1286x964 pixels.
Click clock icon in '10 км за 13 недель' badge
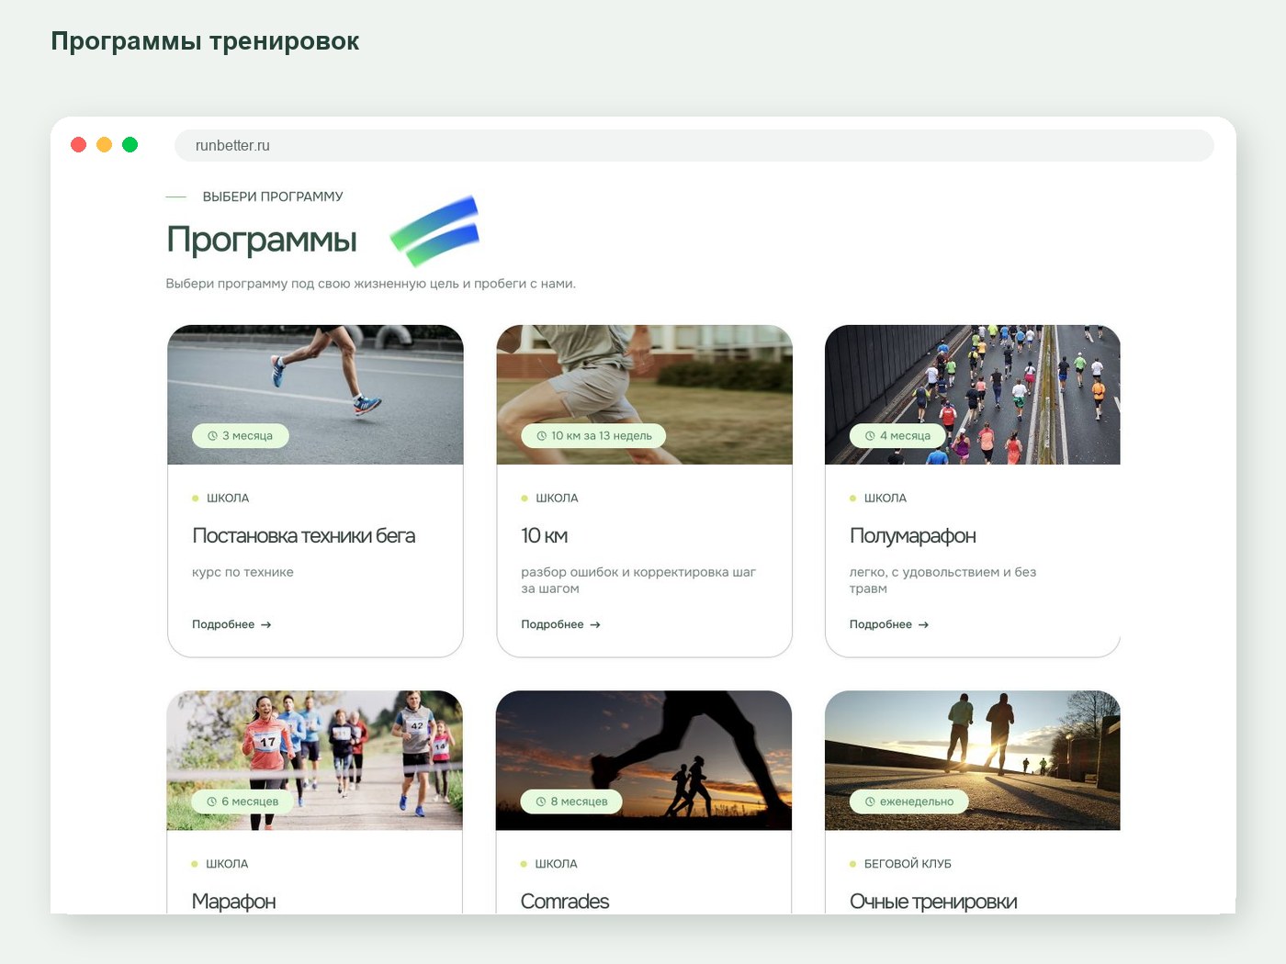[x=542, y=436]
